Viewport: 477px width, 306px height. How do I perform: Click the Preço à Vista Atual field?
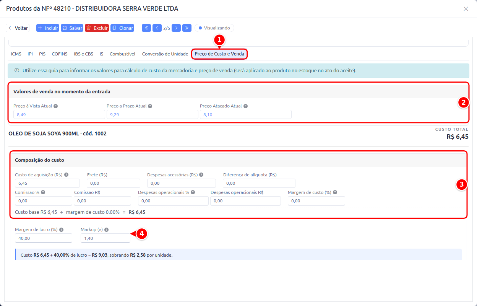point(59,114)
